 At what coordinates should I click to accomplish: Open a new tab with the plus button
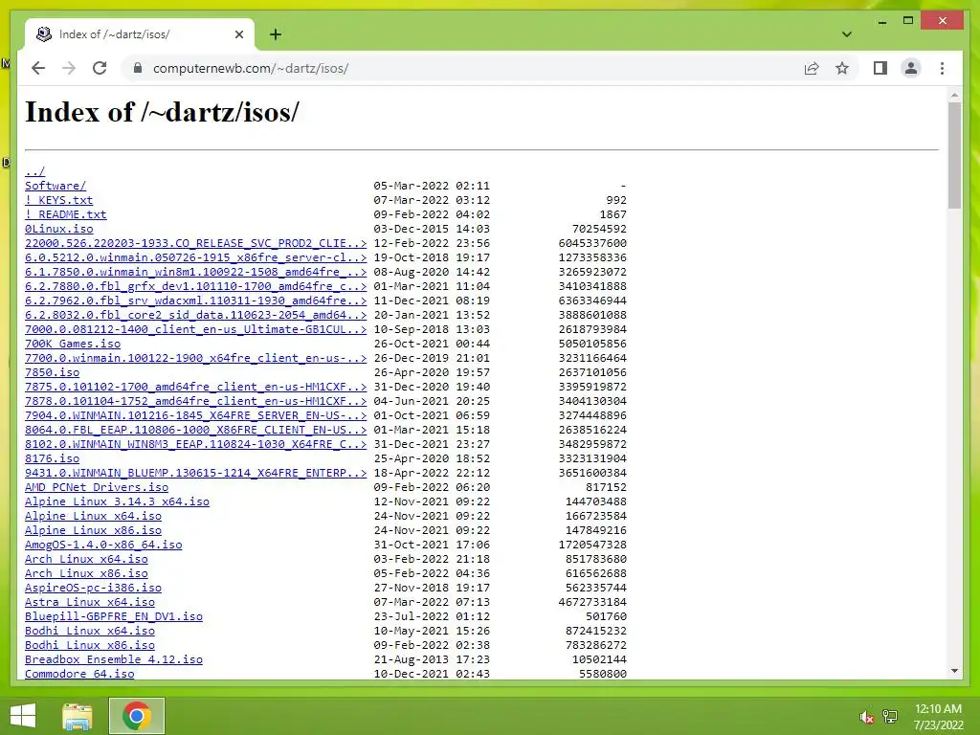tap(275, 34)
